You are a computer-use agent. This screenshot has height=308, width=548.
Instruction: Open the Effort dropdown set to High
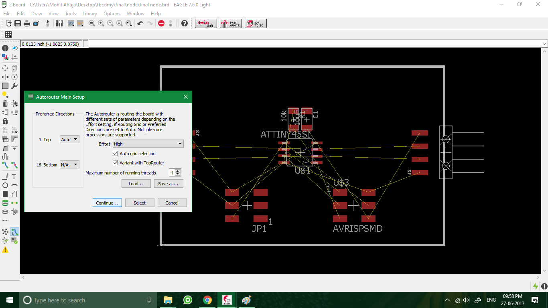pos(148,144)
